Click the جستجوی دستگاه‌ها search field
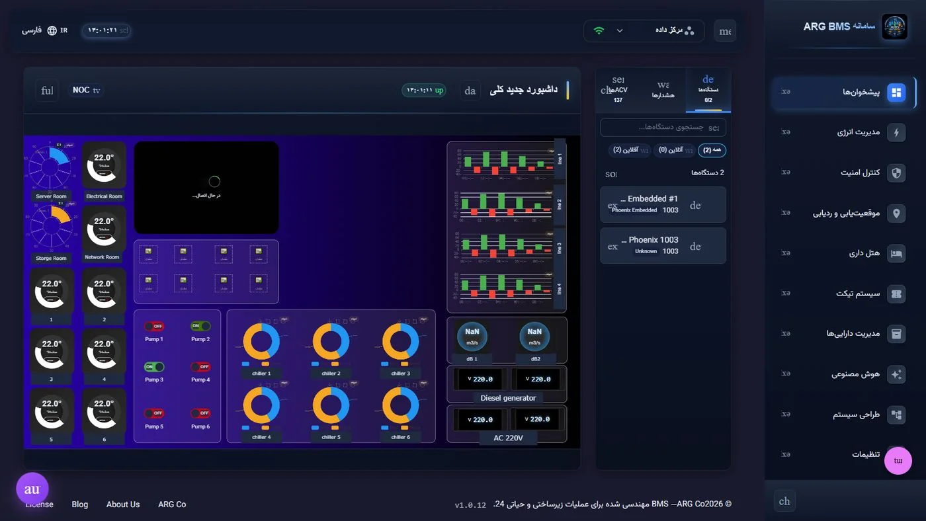926x521 pixels. coord(663,127)
